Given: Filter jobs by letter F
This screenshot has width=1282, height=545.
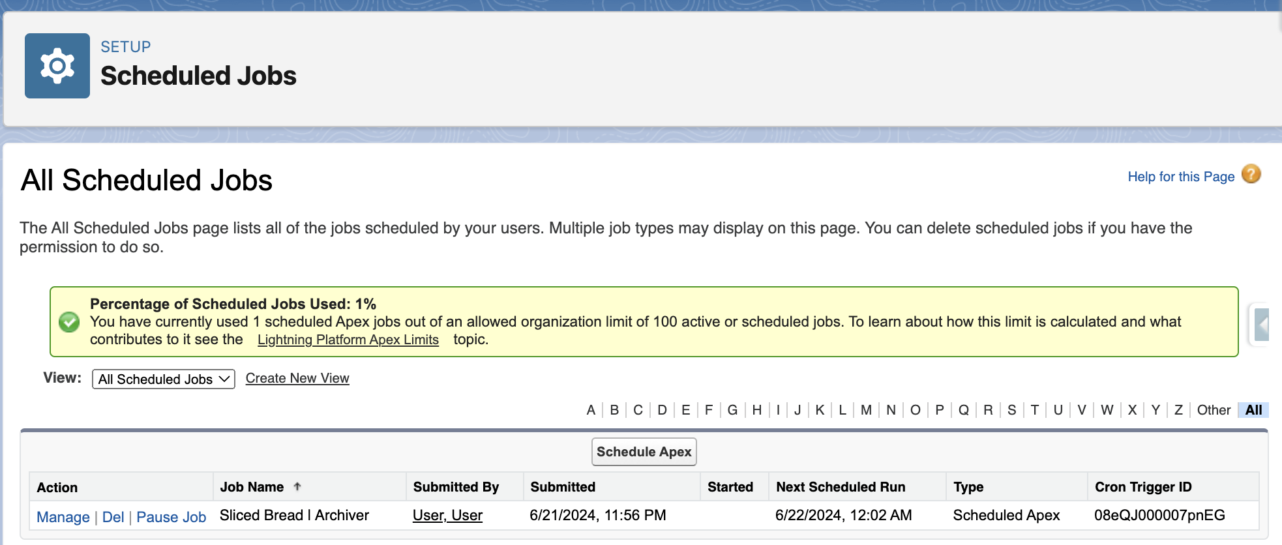Looking at the screenshot, I should coord(709,410).
